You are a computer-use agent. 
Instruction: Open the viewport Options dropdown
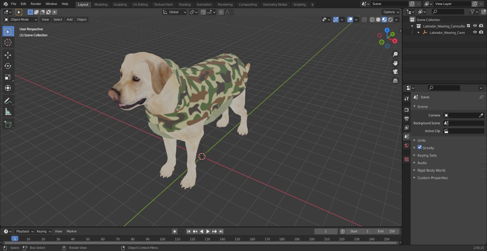coord(391,12)
